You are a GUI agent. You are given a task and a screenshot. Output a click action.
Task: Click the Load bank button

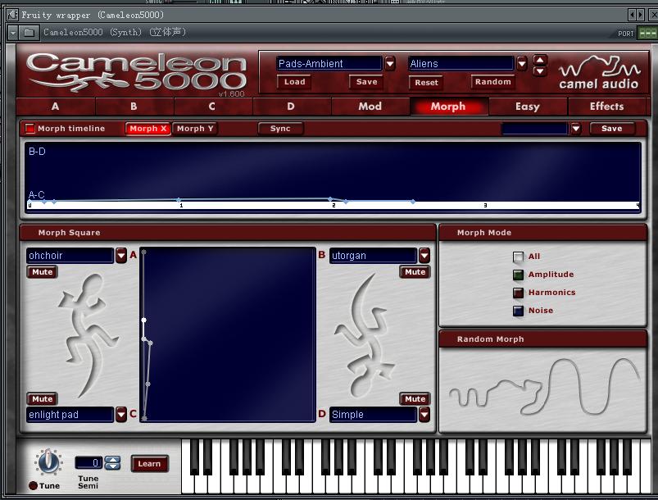pos(295,82)
